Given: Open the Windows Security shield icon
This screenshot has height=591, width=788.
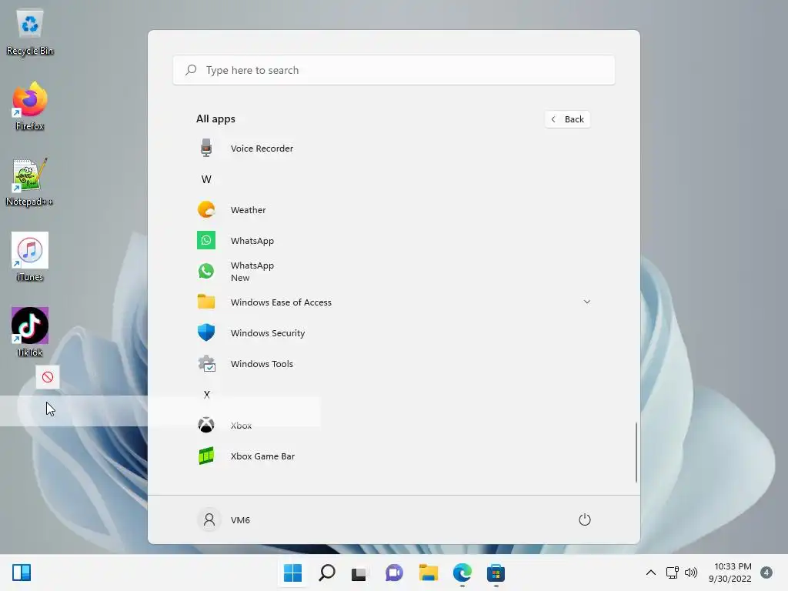Looking at the screenshot, I should 206,332.
